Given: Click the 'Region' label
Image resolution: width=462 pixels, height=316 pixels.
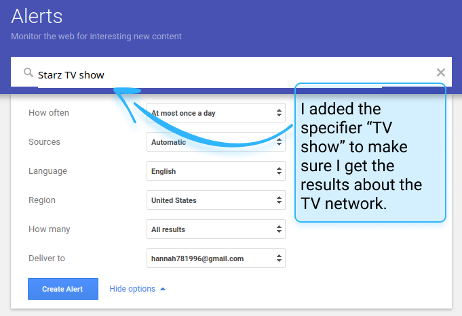Looking at the screenshot, I should point(42,200).
